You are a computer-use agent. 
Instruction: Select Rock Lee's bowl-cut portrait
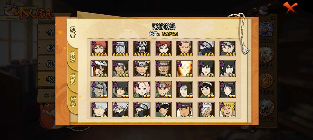[206, 89]
